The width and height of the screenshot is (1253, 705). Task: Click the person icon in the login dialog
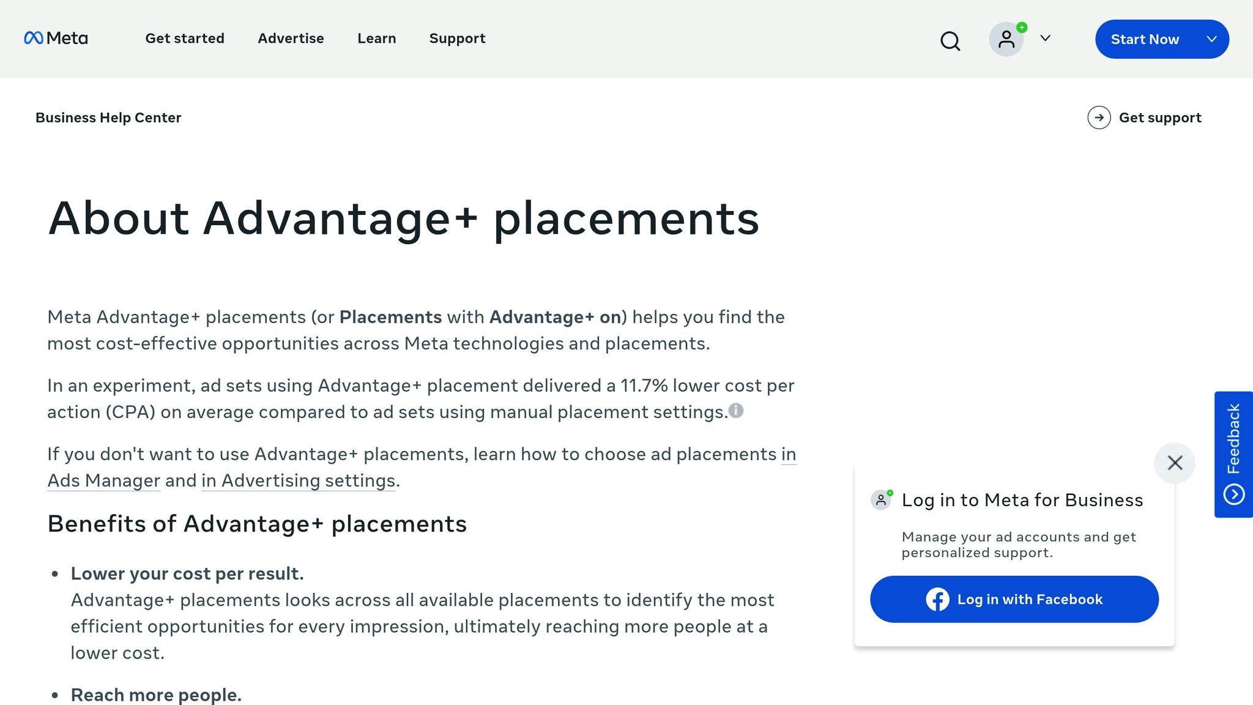(880, 499)
